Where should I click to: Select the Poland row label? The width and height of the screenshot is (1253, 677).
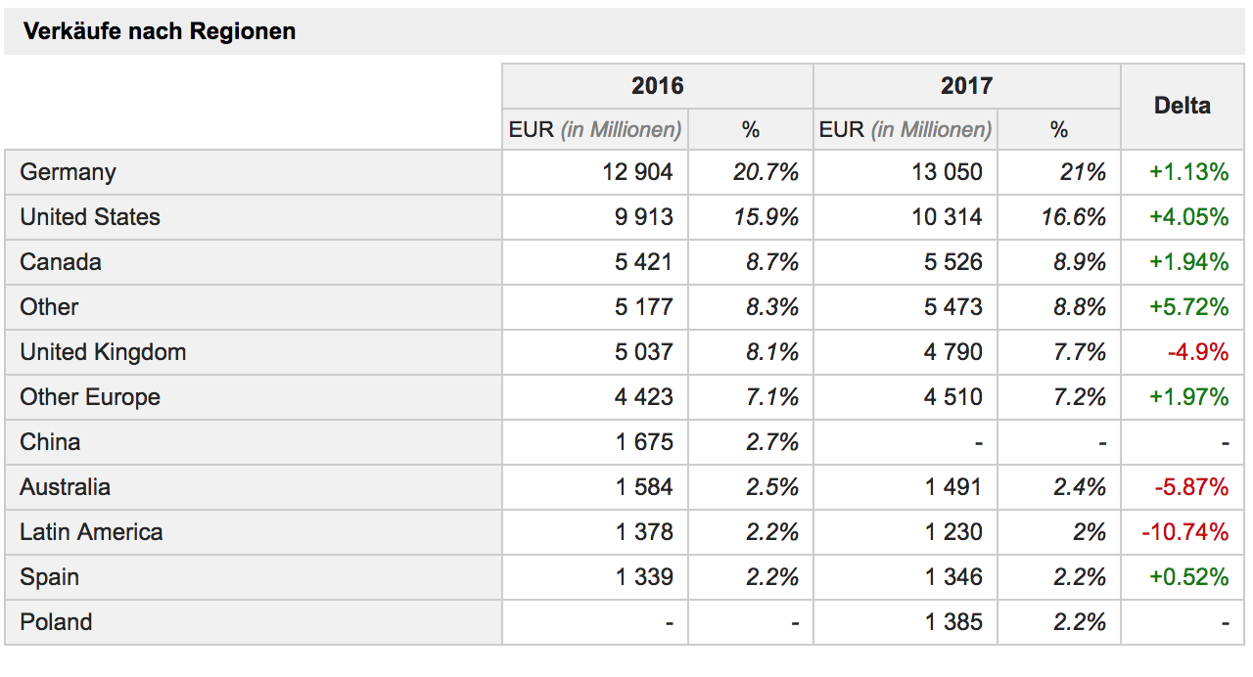(x=56, y=622)
